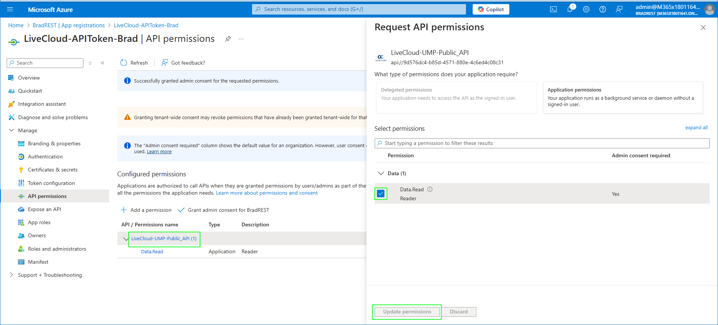Click the Home breadcrumb

[16, 25]
